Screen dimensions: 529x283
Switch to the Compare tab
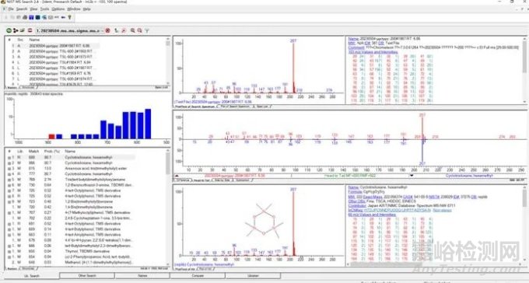pyautogui.click(x=198, y=275)
